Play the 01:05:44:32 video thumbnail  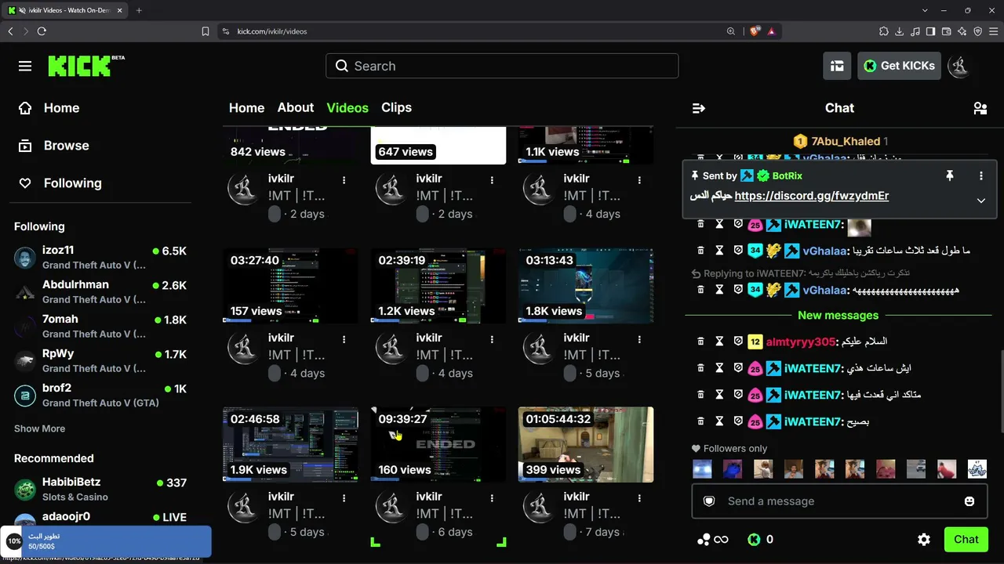pos(586,445)
